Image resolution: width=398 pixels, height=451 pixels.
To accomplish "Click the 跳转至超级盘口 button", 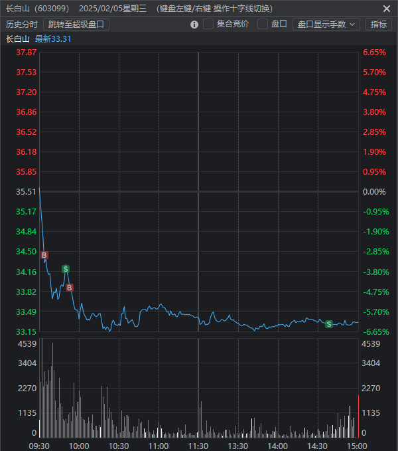I will point(76,25).
